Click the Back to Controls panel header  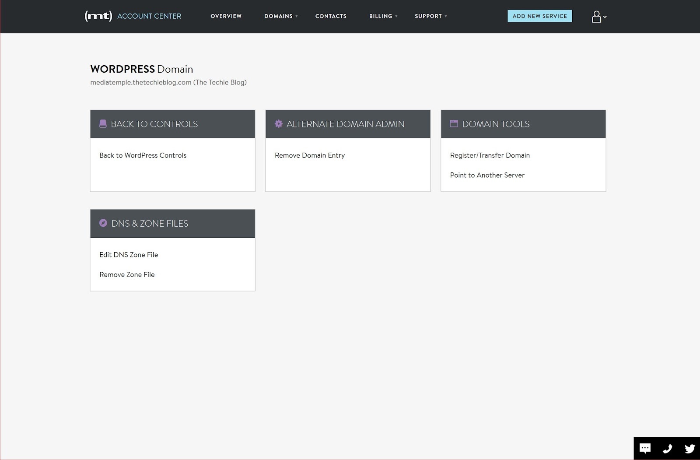point(172,124)
